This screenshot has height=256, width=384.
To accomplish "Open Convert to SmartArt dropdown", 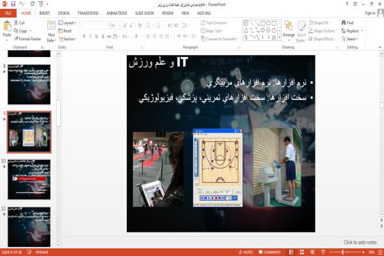I will tap(220, 39).
